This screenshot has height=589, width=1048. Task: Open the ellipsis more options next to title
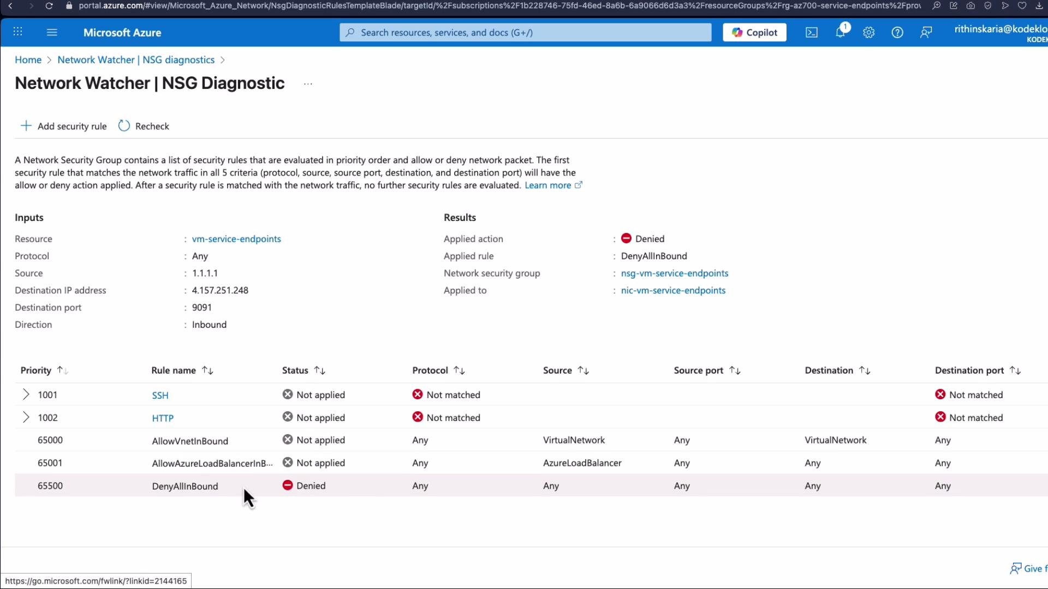click(308, 84)
